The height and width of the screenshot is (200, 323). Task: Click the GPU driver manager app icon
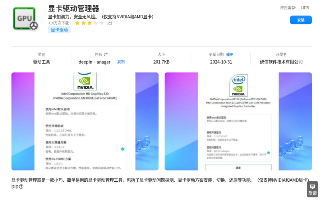pyautogui.click(x=26, y=19)
